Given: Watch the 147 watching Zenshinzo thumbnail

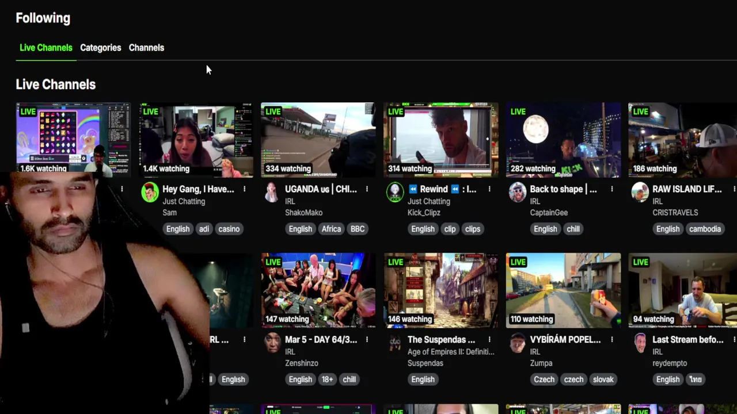Looking at the screenshot, I should click(318, 290).
